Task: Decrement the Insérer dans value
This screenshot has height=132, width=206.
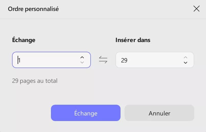Action: pyautogui.click(x=186, y=63)
